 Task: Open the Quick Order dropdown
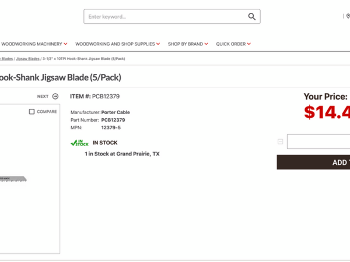click(233, 44)
